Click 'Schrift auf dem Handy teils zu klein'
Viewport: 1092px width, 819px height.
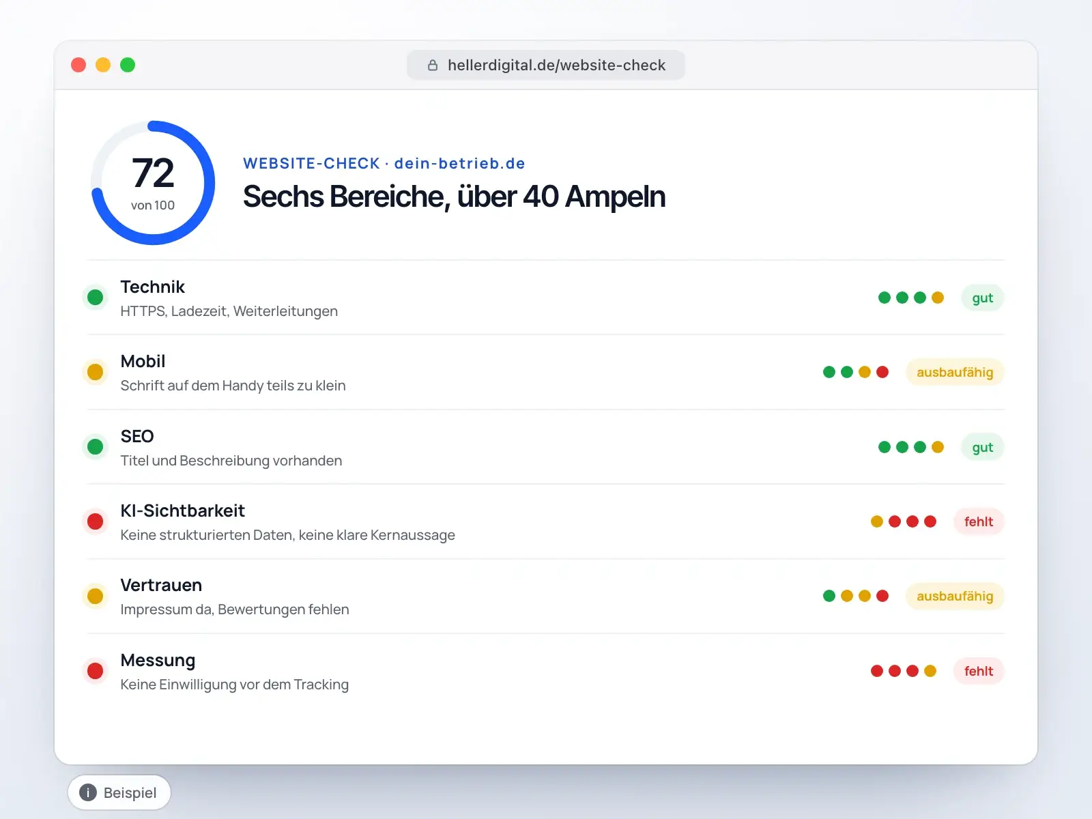click(x=233, y=386)
